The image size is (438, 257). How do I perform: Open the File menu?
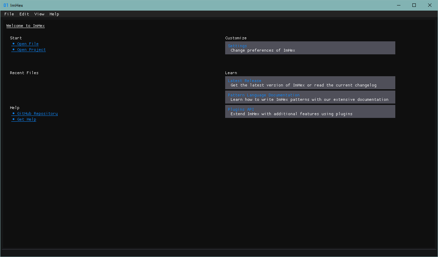[9, 14]
